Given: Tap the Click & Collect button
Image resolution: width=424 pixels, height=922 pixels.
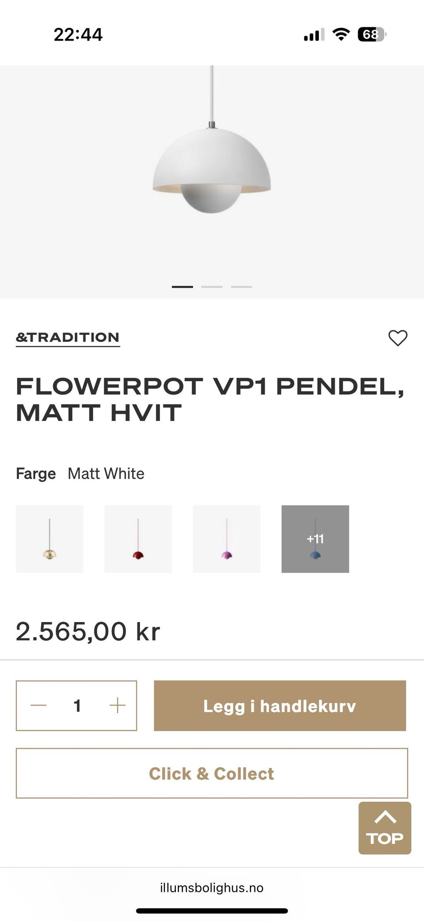Looking at the screenshot, I should 212,773.
